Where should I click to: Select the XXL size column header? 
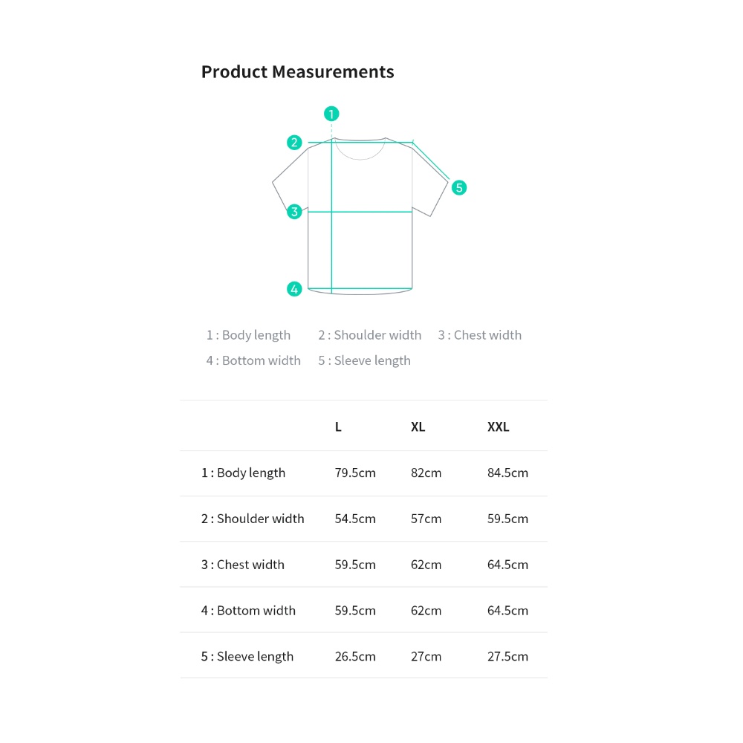(498, 427)
